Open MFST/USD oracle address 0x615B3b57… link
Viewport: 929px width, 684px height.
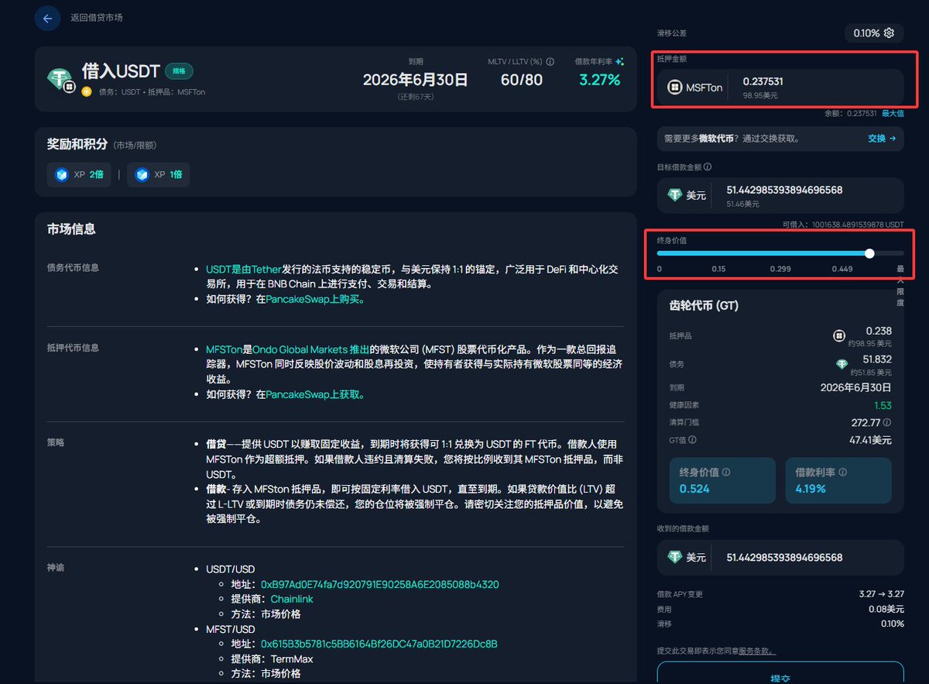pyautogui.click(x=379, y=644)
